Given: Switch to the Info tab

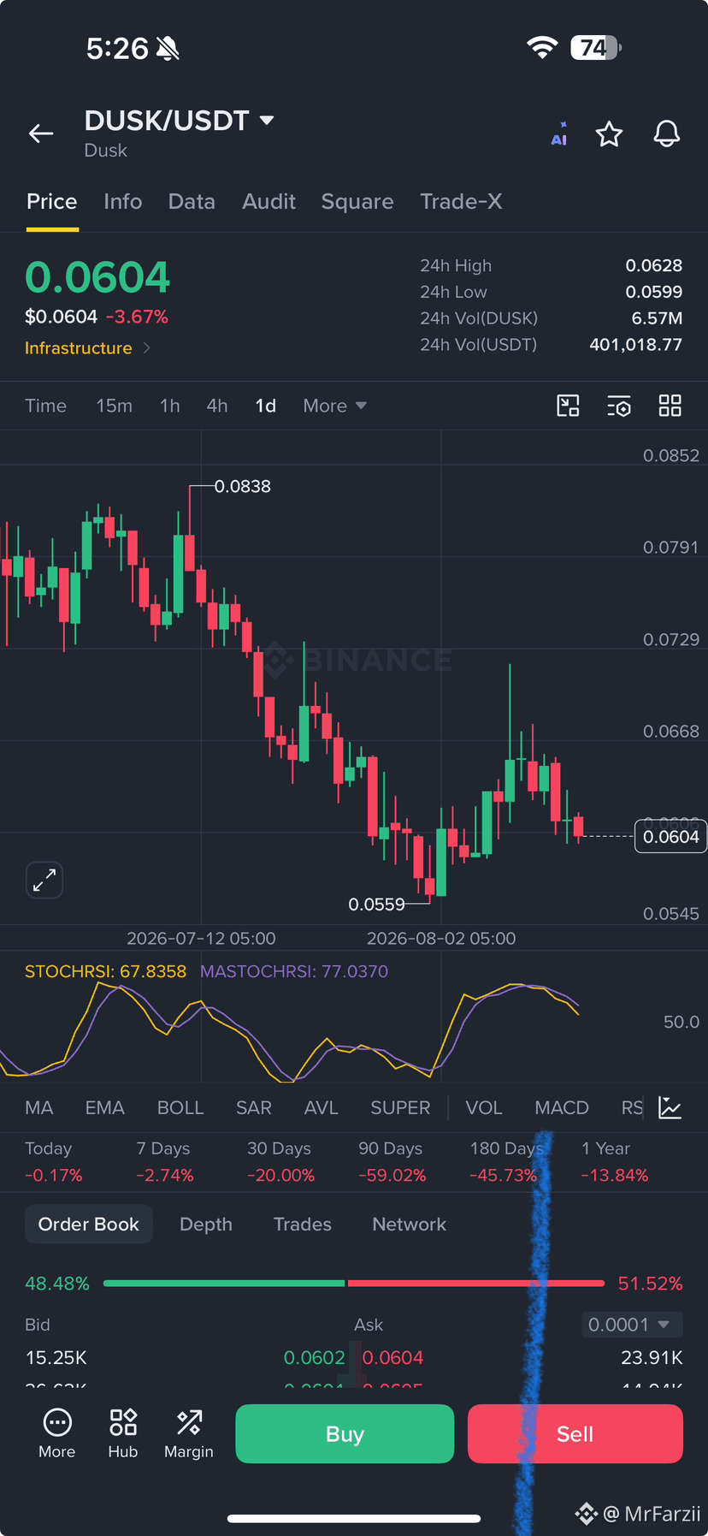Looking at the screenshot, I should tap(123, 202).
